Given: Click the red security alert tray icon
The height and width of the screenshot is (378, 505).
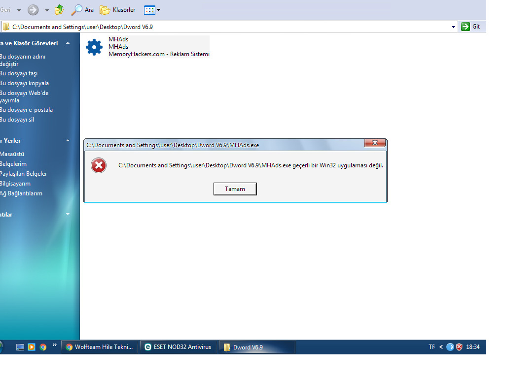Looking at the screenshot, I should click(459, 347).
